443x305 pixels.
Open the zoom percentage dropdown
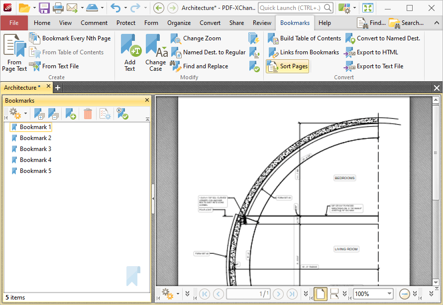389,294
